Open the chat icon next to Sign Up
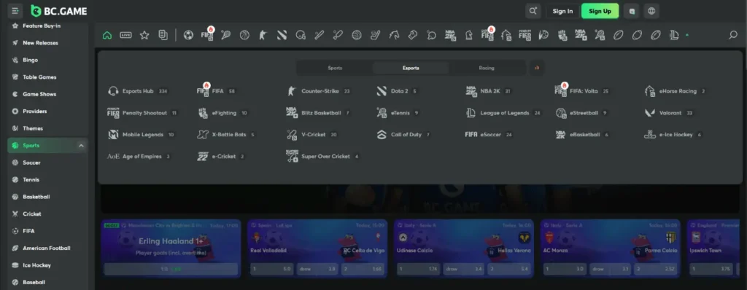 [632, 11]
